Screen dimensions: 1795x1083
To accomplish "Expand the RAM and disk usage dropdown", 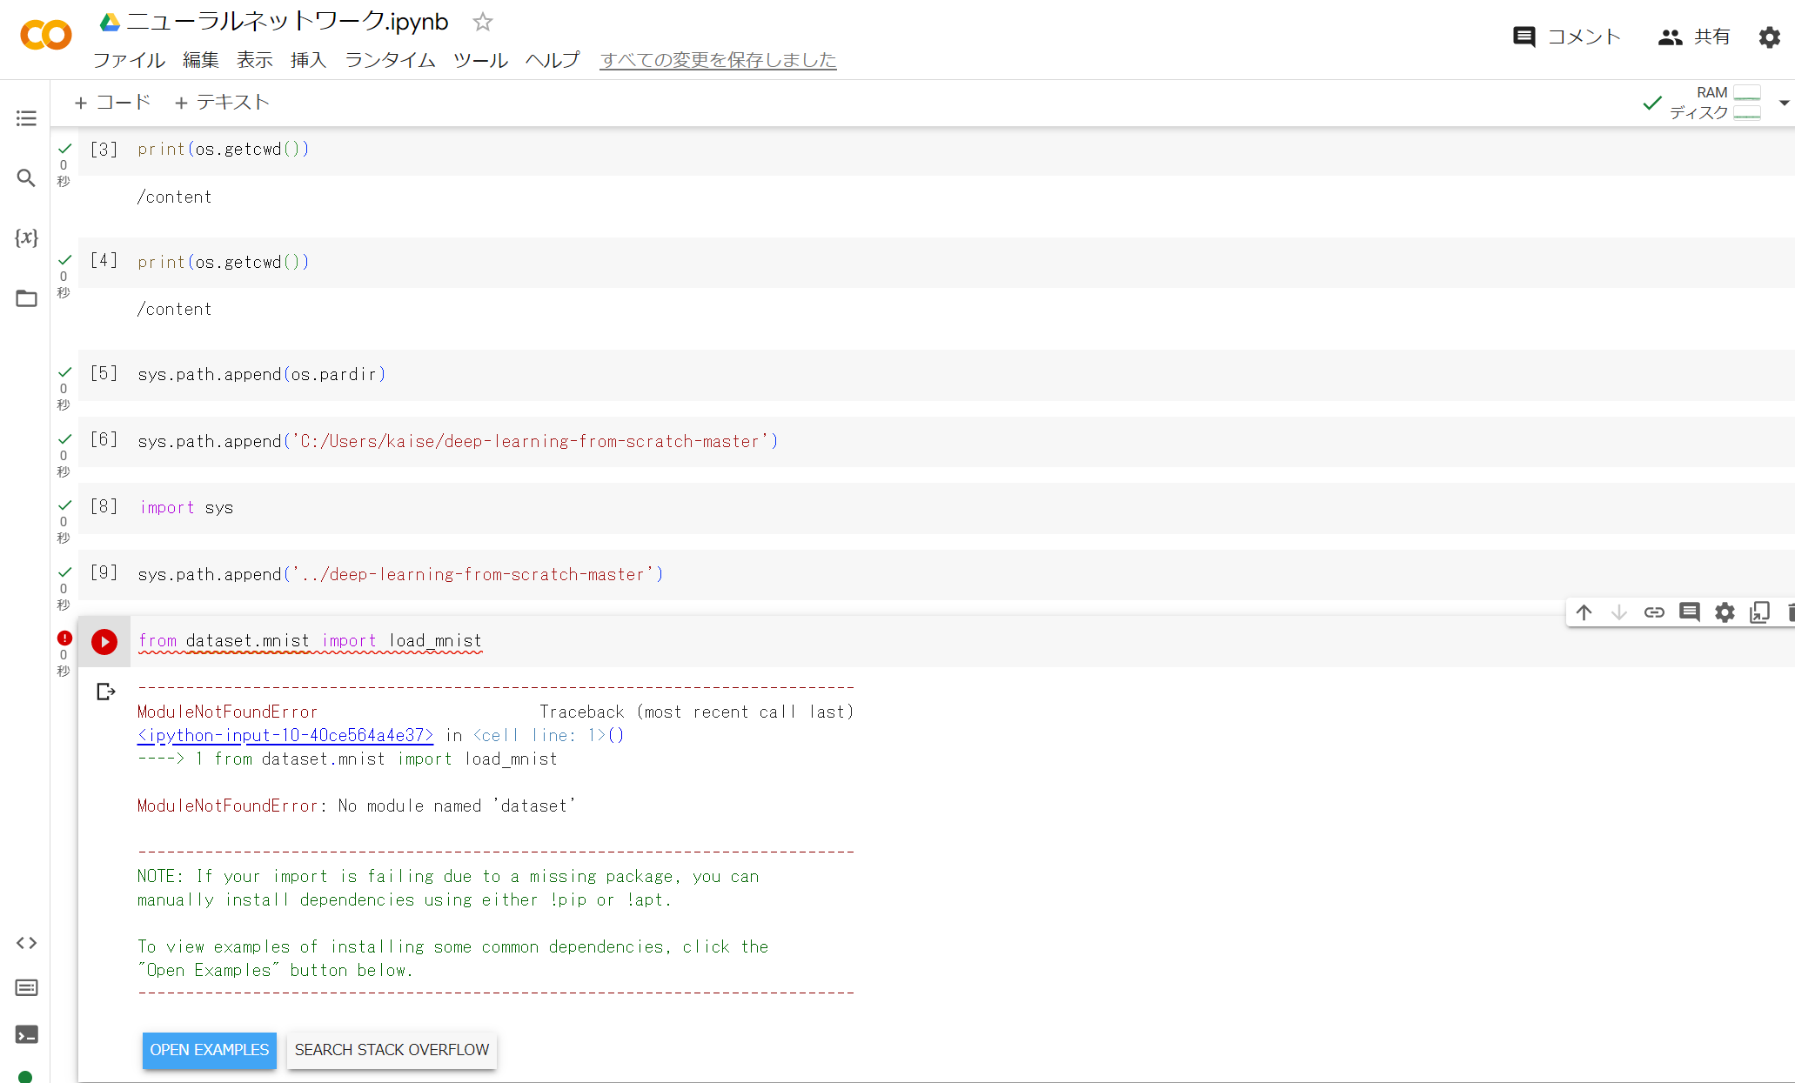I will [x=1785, y=102].
